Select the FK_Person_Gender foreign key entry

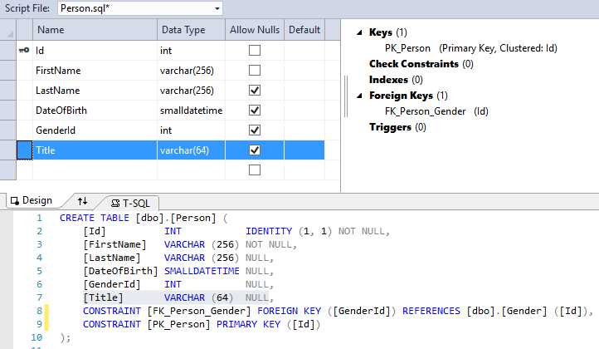coord(436,111)
